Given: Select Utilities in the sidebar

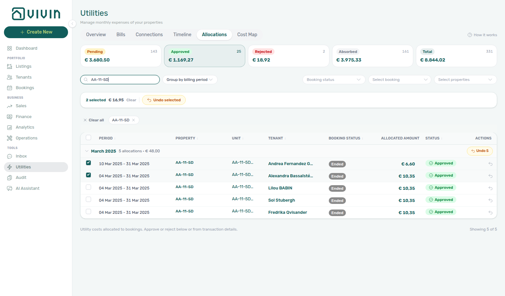Looking at the screenshot, I should coord(36,167).
